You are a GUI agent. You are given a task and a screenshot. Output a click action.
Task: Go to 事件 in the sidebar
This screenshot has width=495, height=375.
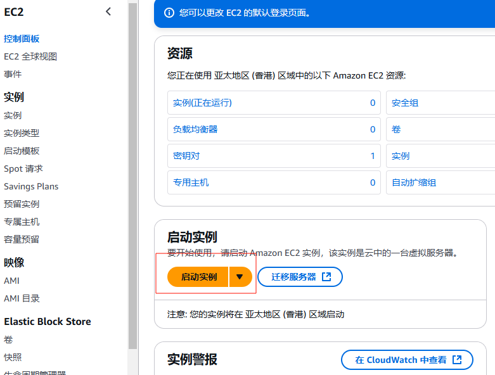click(13, 74)
